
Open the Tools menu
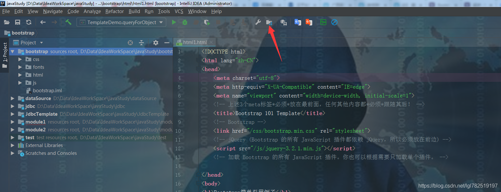[164, 11]
